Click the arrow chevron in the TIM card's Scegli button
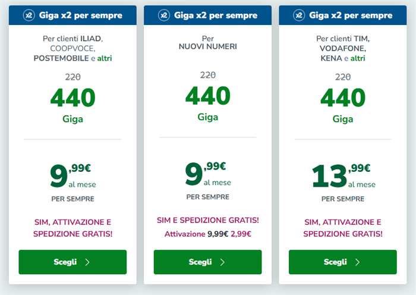This screenshot has width=416, height=295. [x=357, y=262]
